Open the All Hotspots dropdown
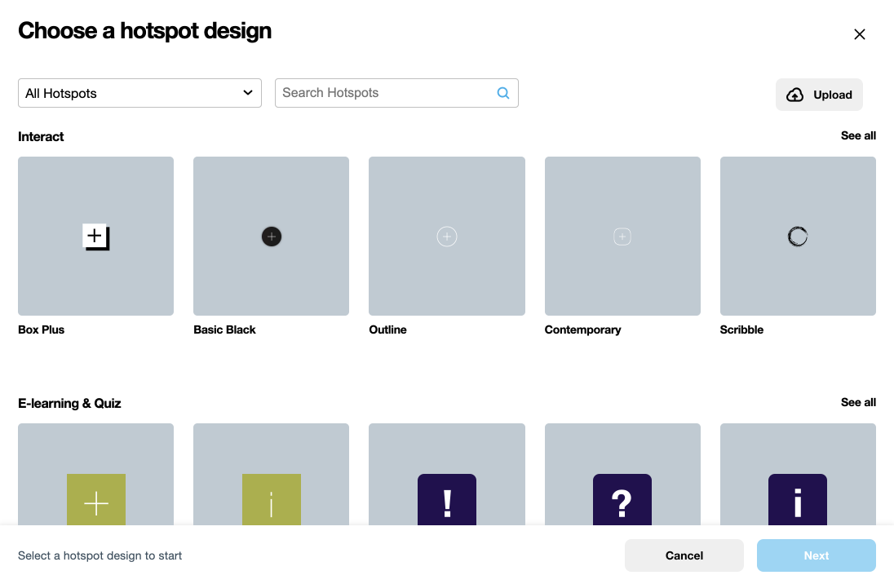The height and width of the screenshot is (584, 894). [139, 93]
